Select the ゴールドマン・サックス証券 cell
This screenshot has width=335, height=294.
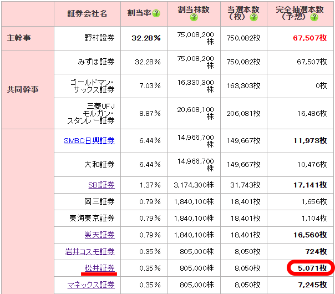(x=88, y=86)
